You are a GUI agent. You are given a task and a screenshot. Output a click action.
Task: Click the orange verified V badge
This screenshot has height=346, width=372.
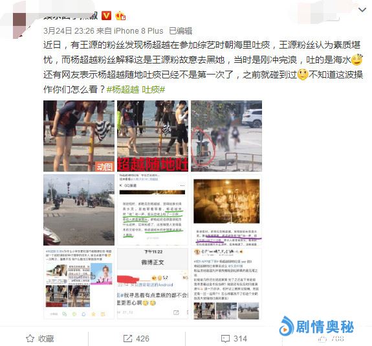tap(106, 16)
